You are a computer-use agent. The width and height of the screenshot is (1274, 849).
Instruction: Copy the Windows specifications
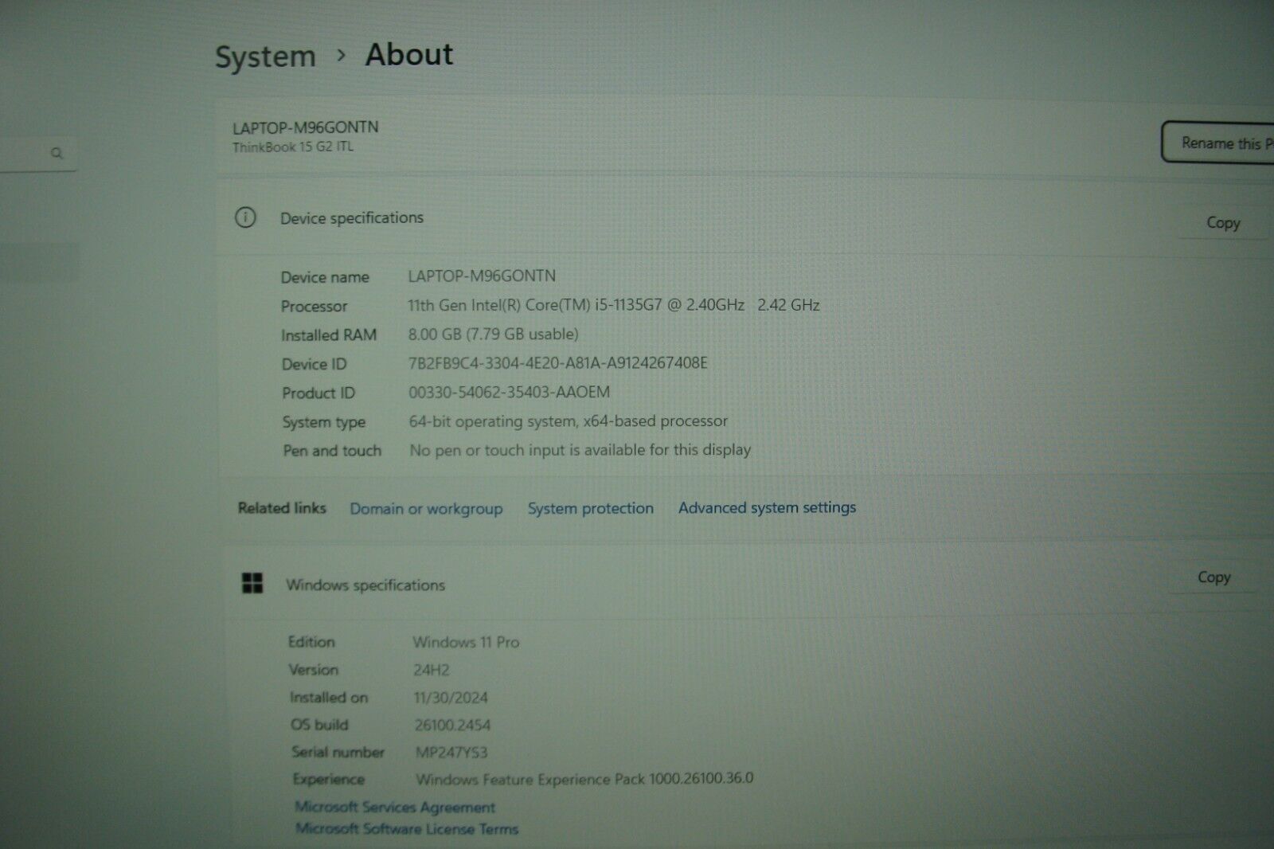1213,577
